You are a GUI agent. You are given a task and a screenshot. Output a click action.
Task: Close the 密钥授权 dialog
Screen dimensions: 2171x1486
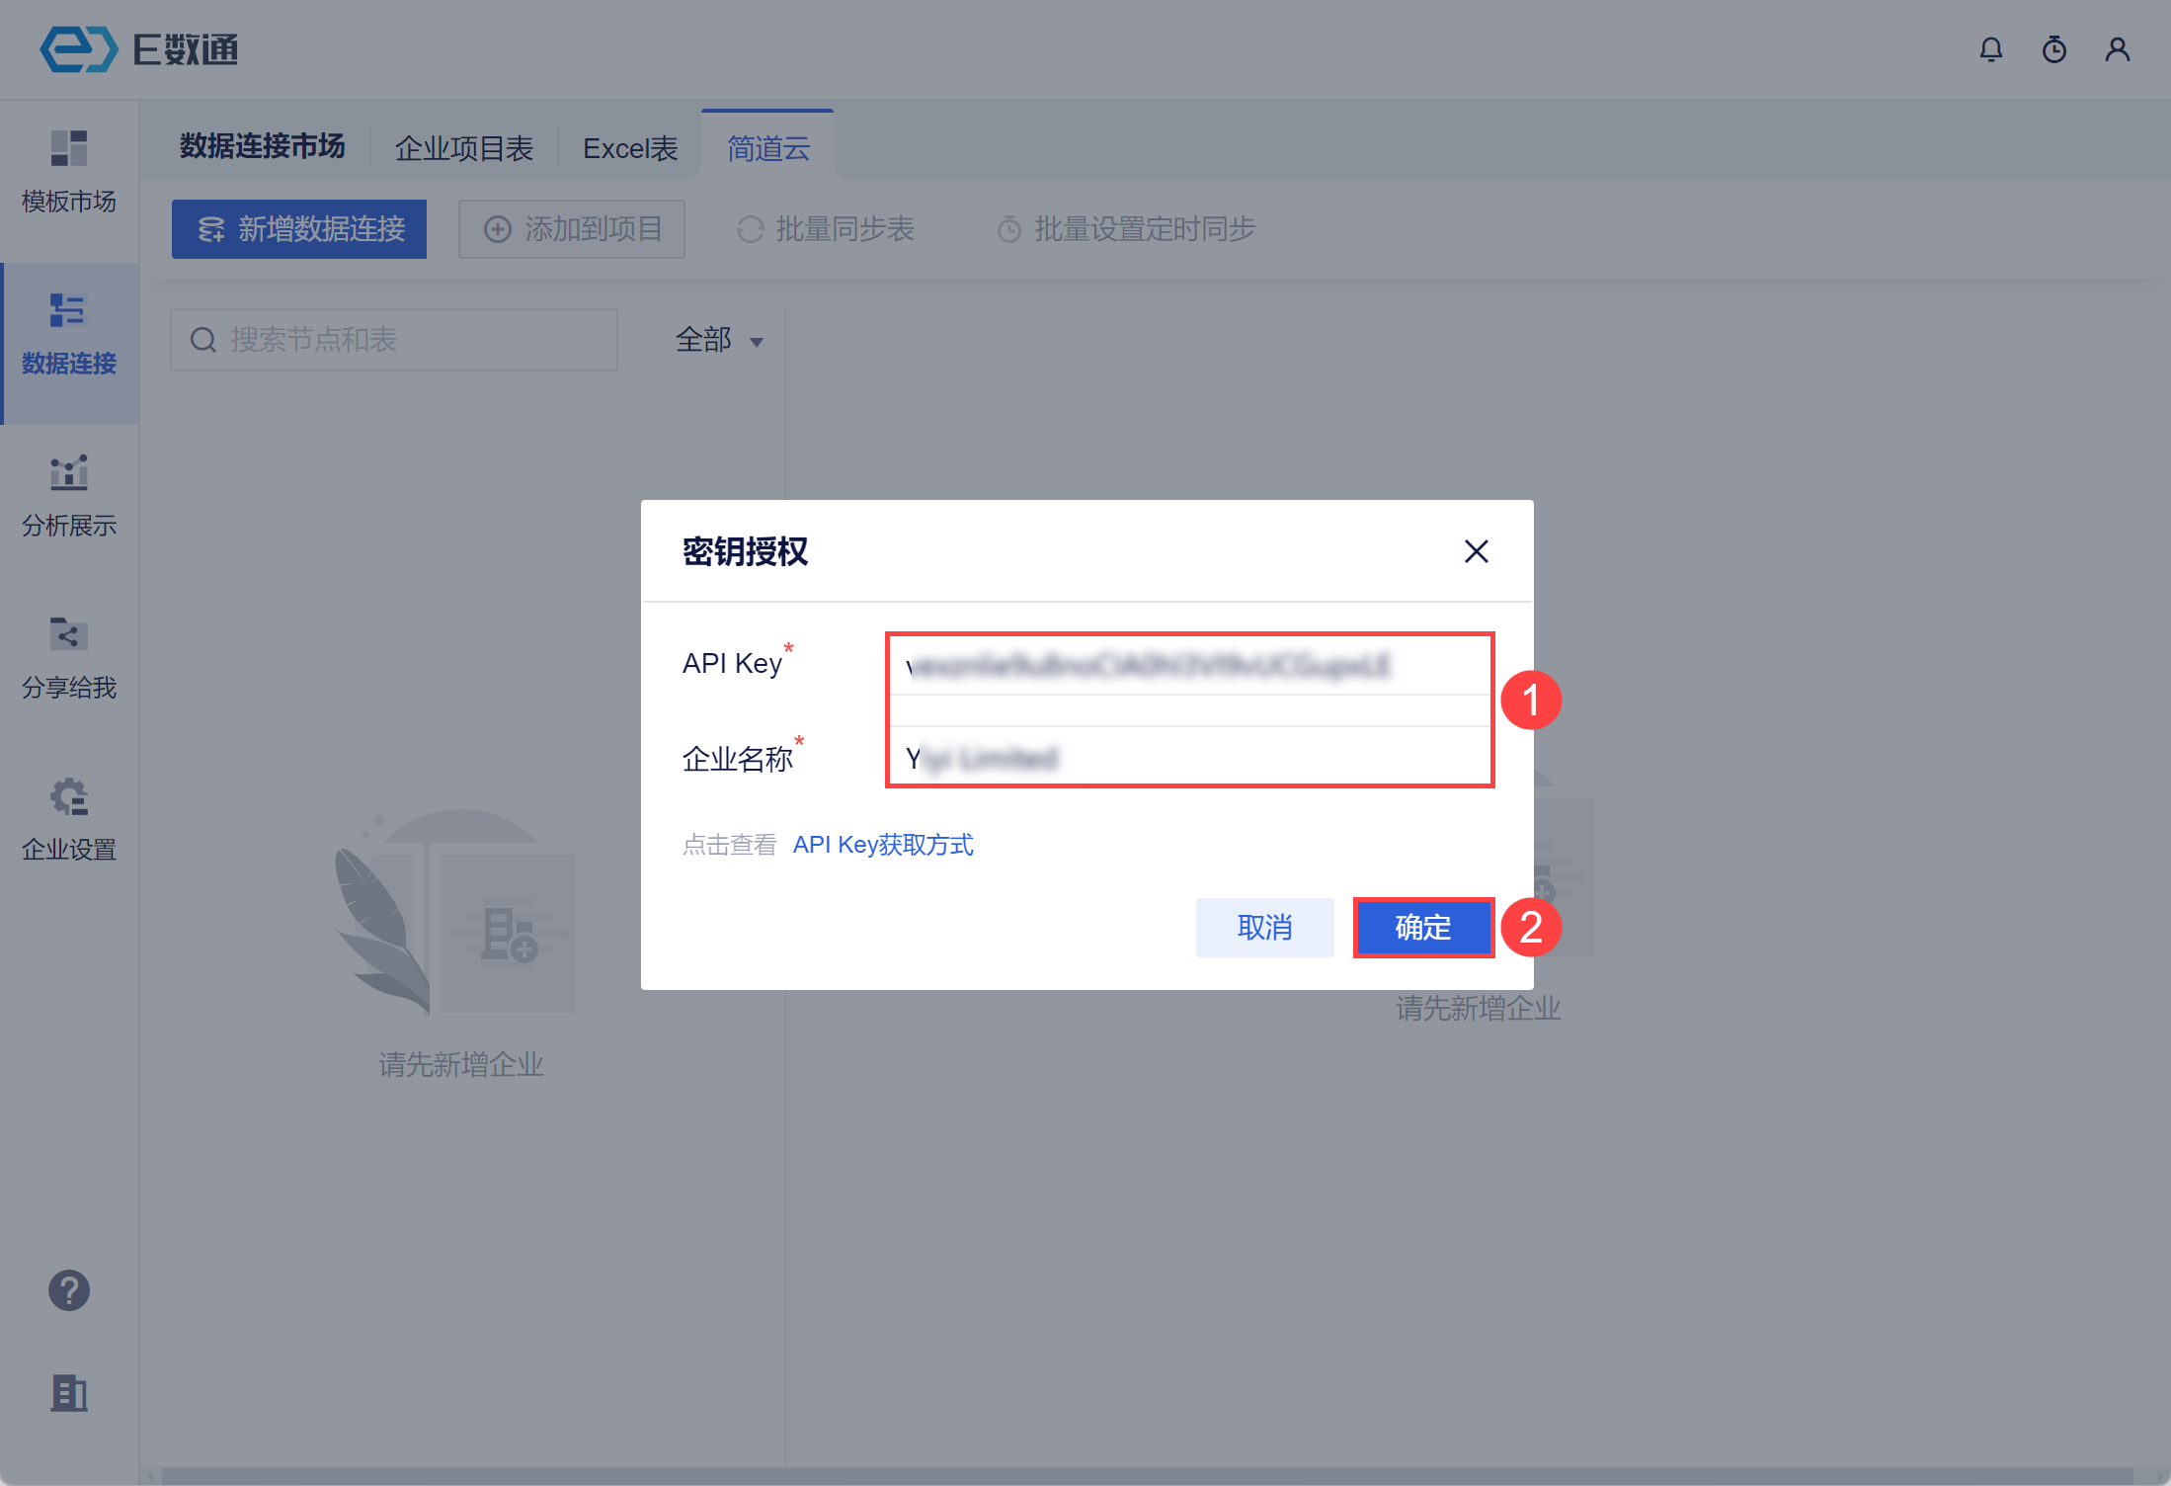[x=1476, y=551]
